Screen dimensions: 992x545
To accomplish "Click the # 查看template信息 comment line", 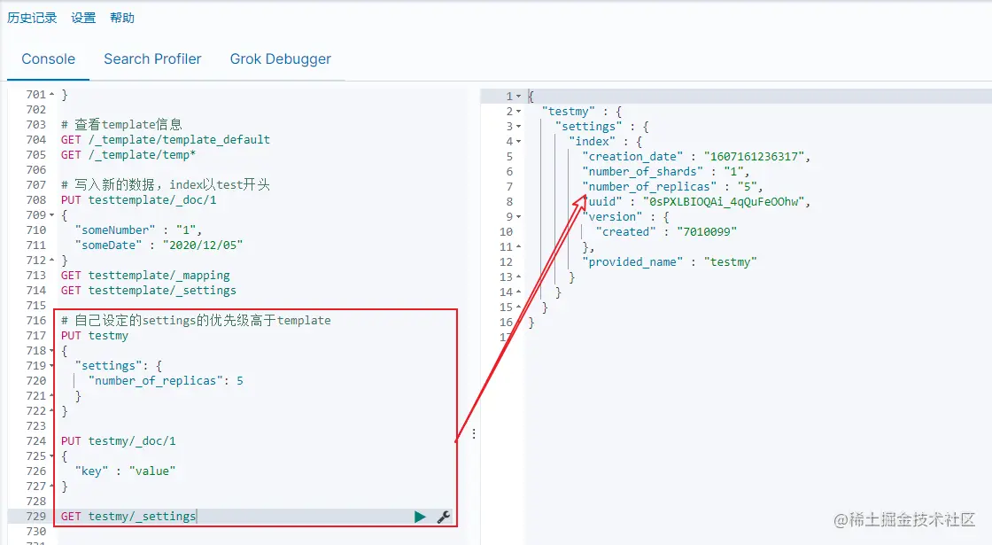I will tap(121, 125).
